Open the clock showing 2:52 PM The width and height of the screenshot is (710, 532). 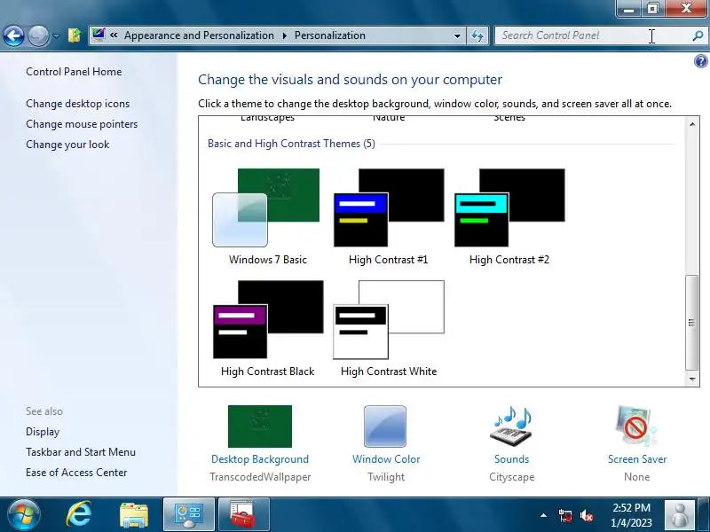(631, 515)
